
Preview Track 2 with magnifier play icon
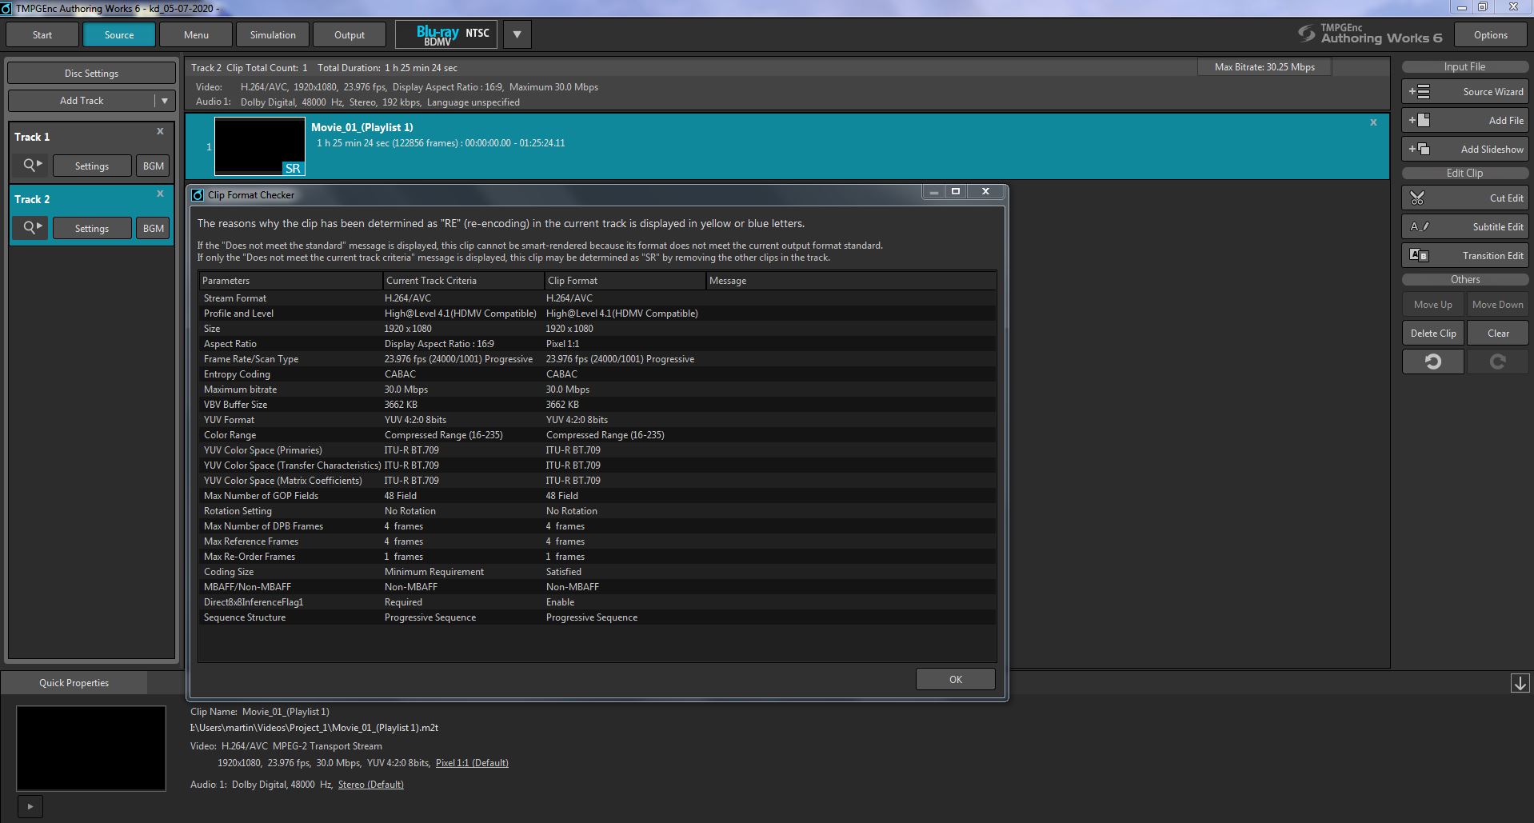click(31, 228)
